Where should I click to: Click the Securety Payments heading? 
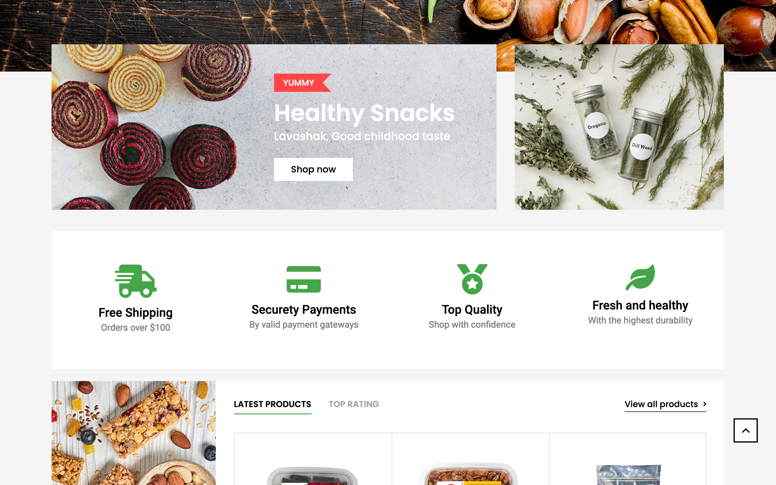[x=304, y=309]
